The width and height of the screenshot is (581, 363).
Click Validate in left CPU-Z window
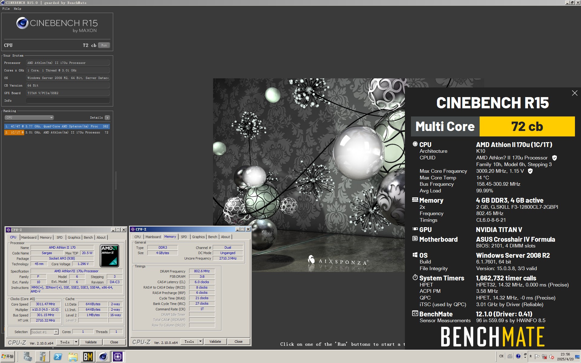pyautogui.click(x=91, y=342)
